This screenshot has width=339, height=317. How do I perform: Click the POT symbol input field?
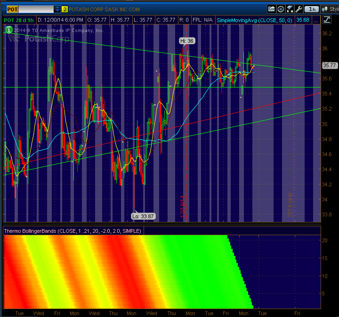(x=30, y=9)
